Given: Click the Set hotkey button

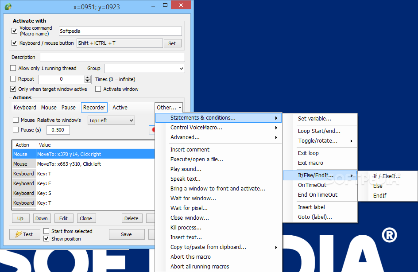Looking at the screenshot, I should [172, 43].
